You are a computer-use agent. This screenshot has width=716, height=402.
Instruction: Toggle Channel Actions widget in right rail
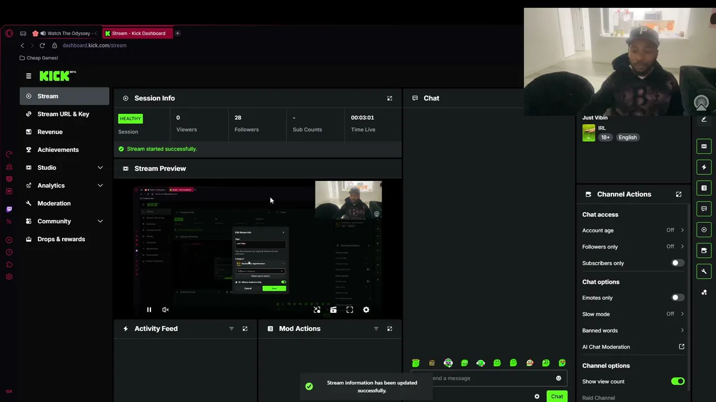pyautogui.click(x=704, y=251)
